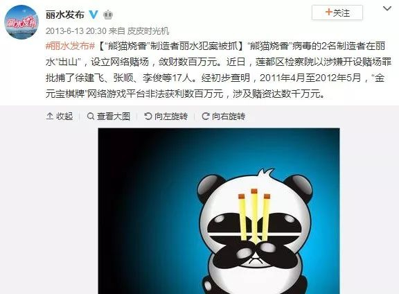This screenshot has width=399, height=294.
Task: Open the 2013-6-13 20:30 timestamp link
Action: point(76,31)
